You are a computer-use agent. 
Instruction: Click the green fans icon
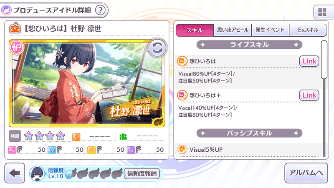point(123,137)
